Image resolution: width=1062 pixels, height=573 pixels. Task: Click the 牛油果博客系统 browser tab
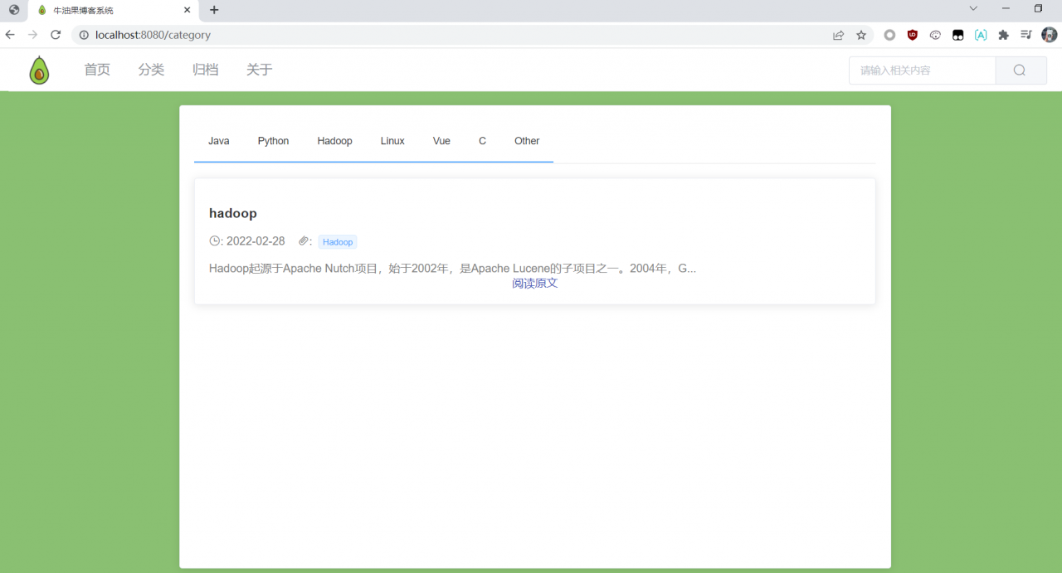[114, 11]
